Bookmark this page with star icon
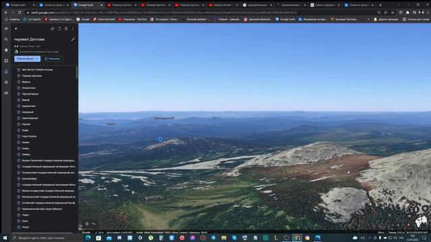 click(393, 13)
